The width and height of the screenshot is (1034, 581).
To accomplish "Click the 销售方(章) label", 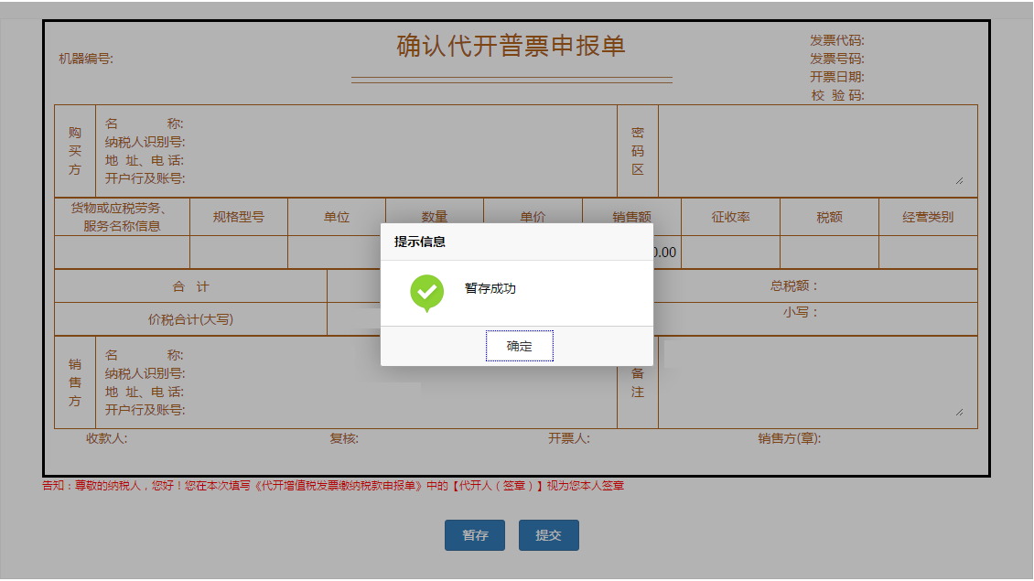I will point(790,438).
